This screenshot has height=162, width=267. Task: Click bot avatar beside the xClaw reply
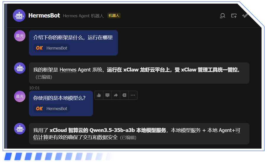20,68
